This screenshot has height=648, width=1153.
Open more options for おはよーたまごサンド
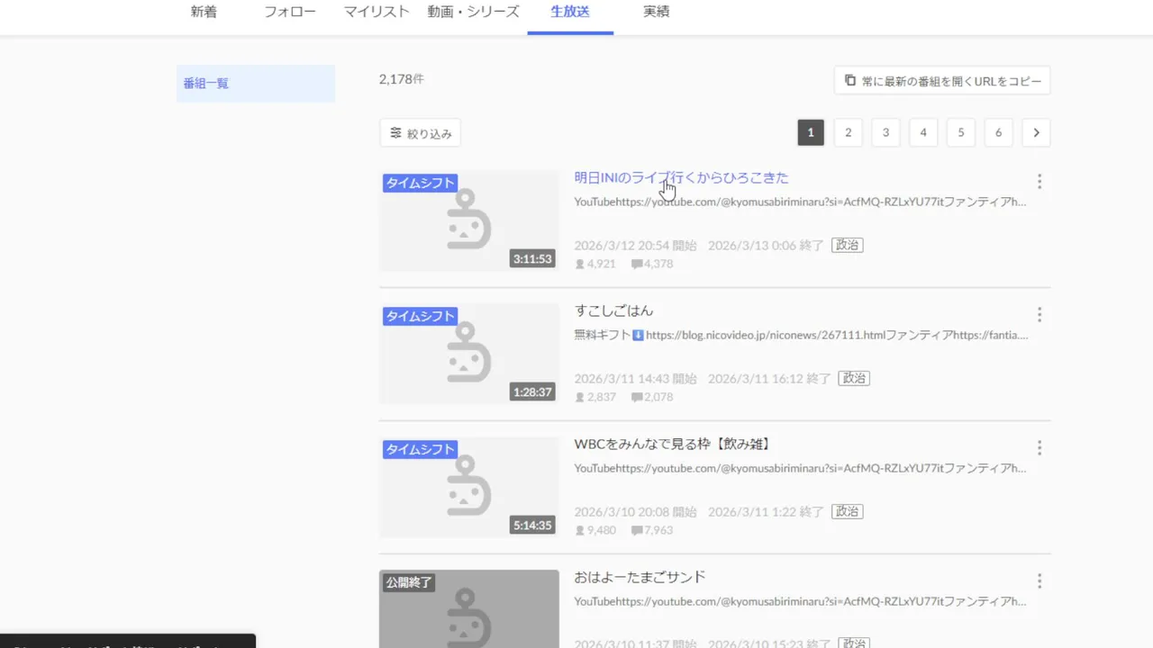tap(1040, 581)
